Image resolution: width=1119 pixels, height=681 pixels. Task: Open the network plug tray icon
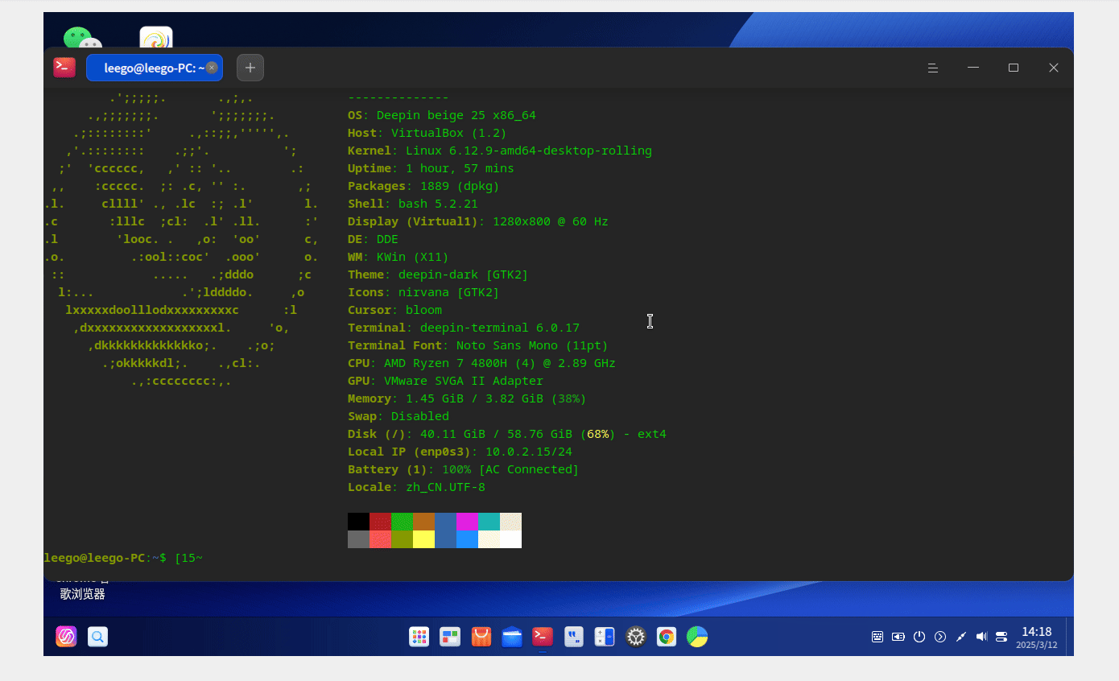[x=960, y=637]
